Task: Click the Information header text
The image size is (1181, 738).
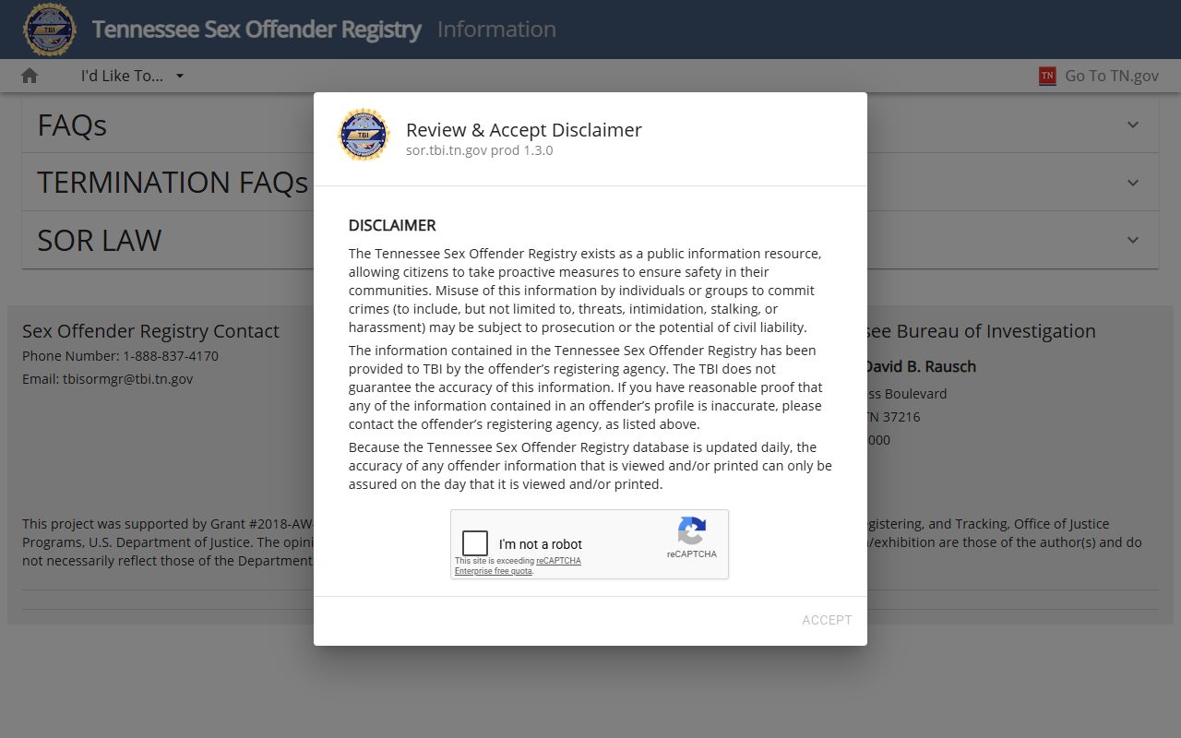Action: coord(496,30)
